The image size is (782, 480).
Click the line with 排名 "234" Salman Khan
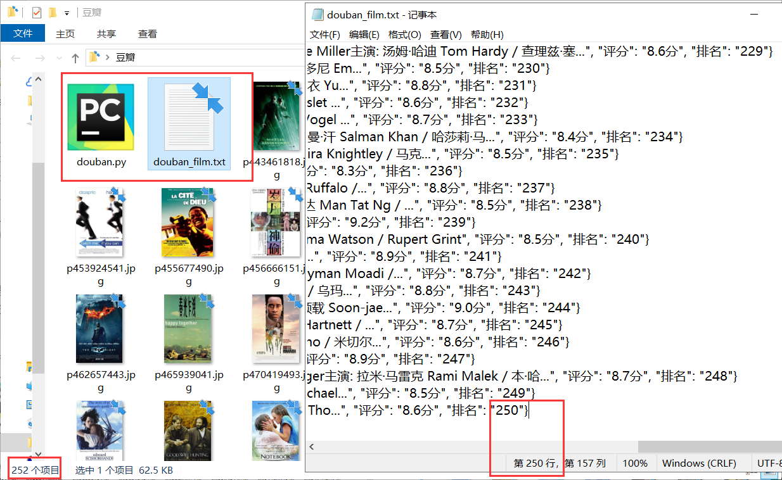pyautogui.click(x=494, y=137)
